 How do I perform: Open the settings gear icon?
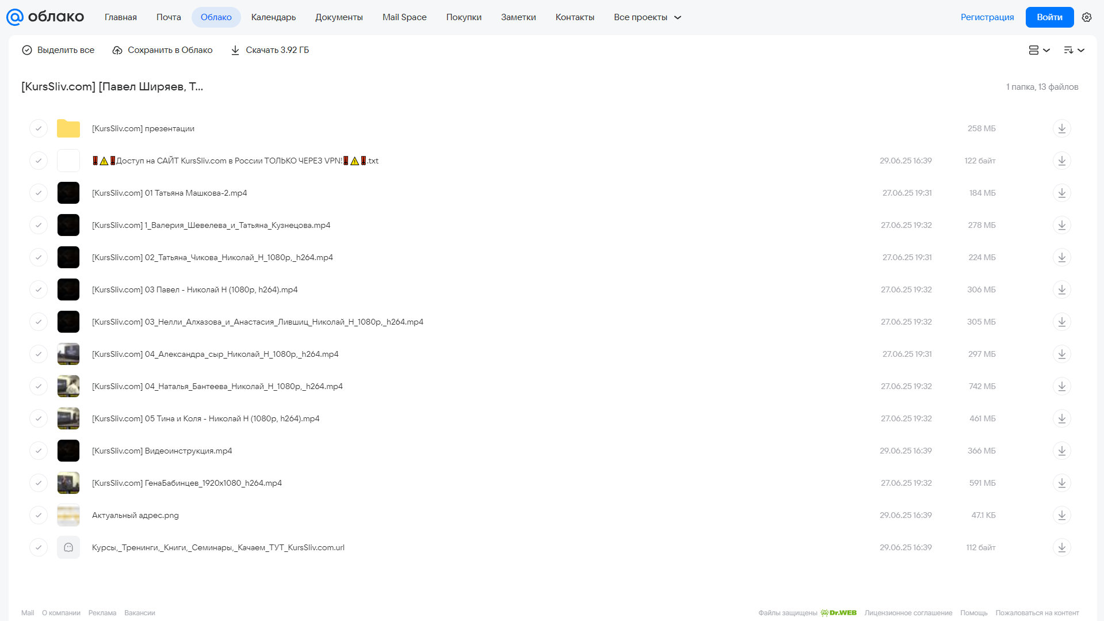click(1087, 17)
